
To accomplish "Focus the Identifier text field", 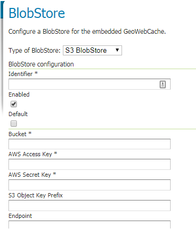I will pyautogui.click(x=89, y=84).
